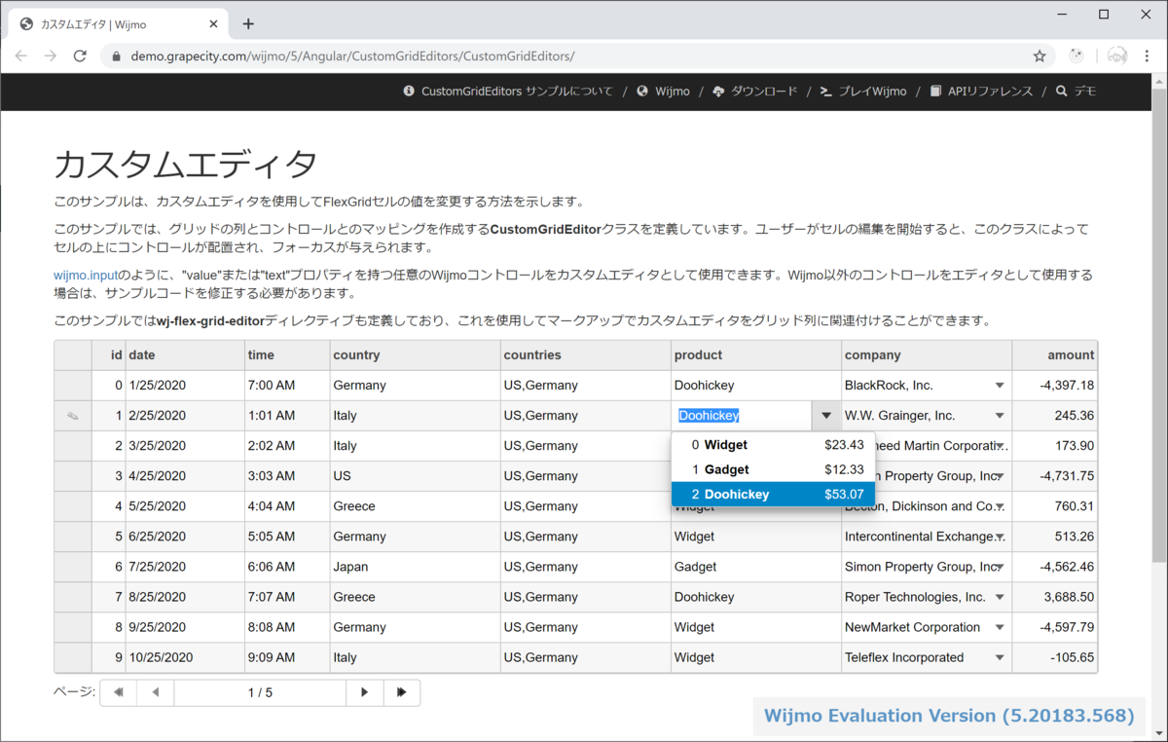Open the ダウンロード nav link
Screen dimensions: 1168x742
pos(755,92)
